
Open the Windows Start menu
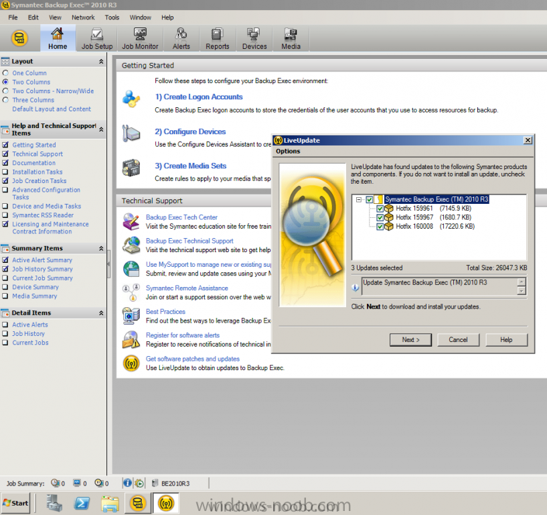coord(15,503)
